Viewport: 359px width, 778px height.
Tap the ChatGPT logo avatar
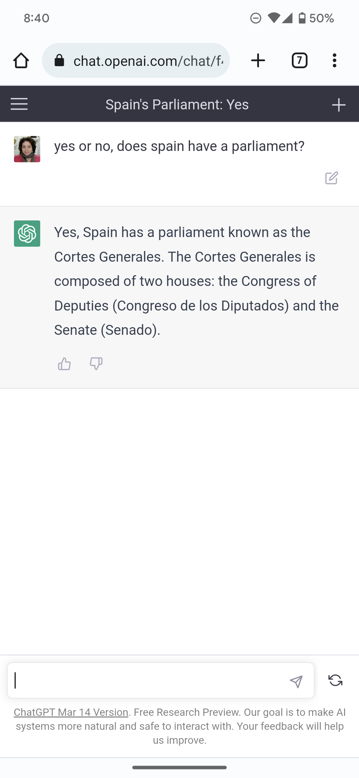(x=27, y=233)
